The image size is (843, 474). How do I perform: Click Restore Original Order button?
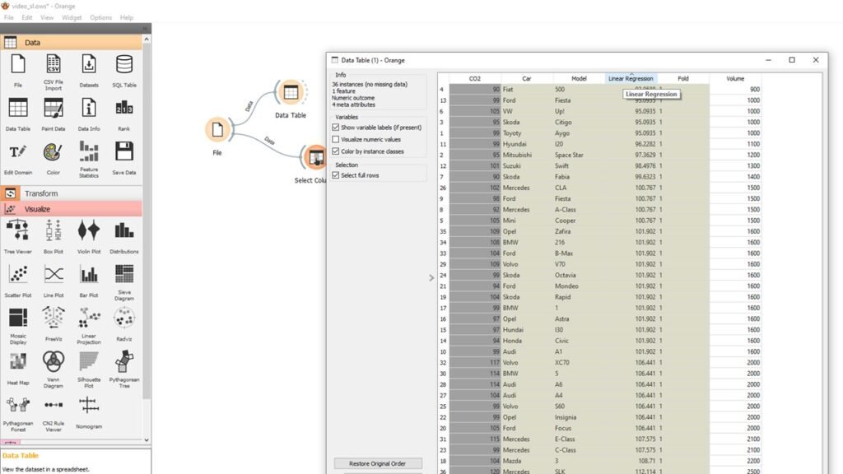pos(377,463)
